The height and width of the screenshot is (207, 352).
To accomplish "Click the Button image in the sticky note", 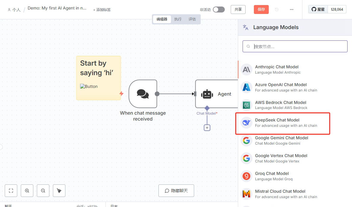I will (89, 86).
